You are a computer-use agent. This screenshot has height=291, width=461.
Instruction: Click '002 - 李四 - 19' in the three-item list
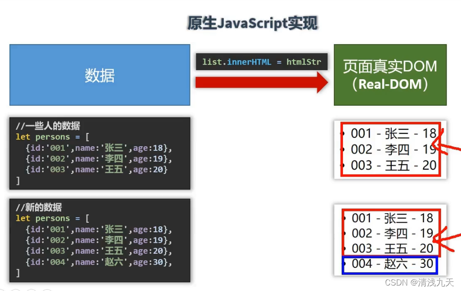(393, 149)
